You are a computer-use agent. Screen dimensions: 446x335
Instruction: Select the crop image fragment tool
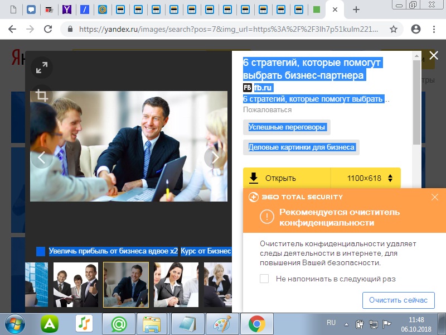42,95
